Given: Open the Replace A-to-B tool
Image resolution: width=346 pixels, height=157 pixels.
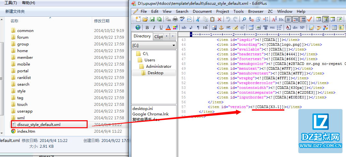Looking at the screenshot, I should [251, 19].
